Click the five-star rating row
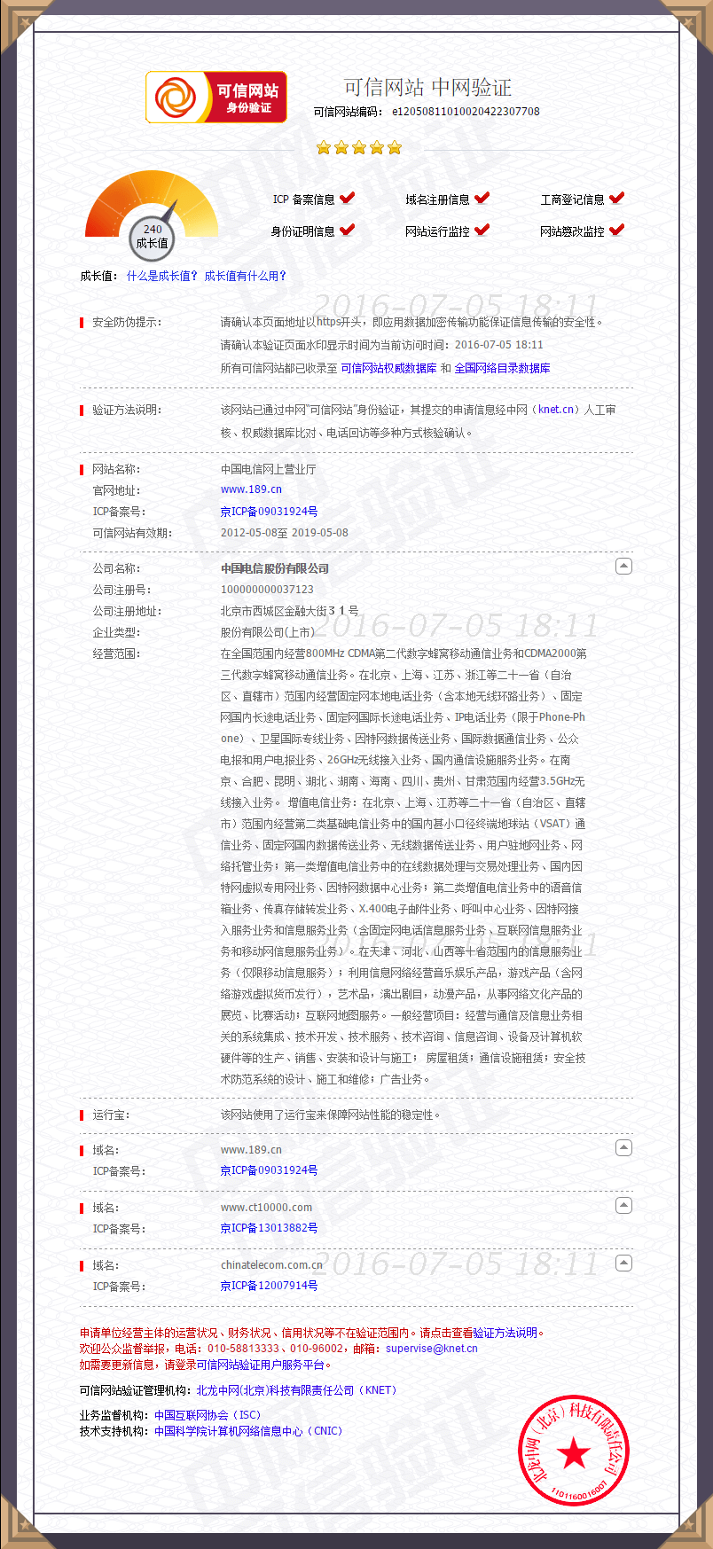This screenshot has height=1549, width=713. click(x=359, y=147)
